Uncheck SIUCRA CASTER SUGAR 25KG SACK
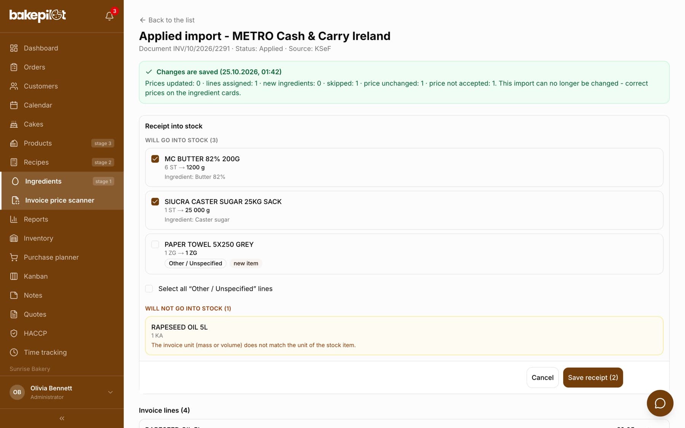 pyautogui.click(x=155, y=202)
